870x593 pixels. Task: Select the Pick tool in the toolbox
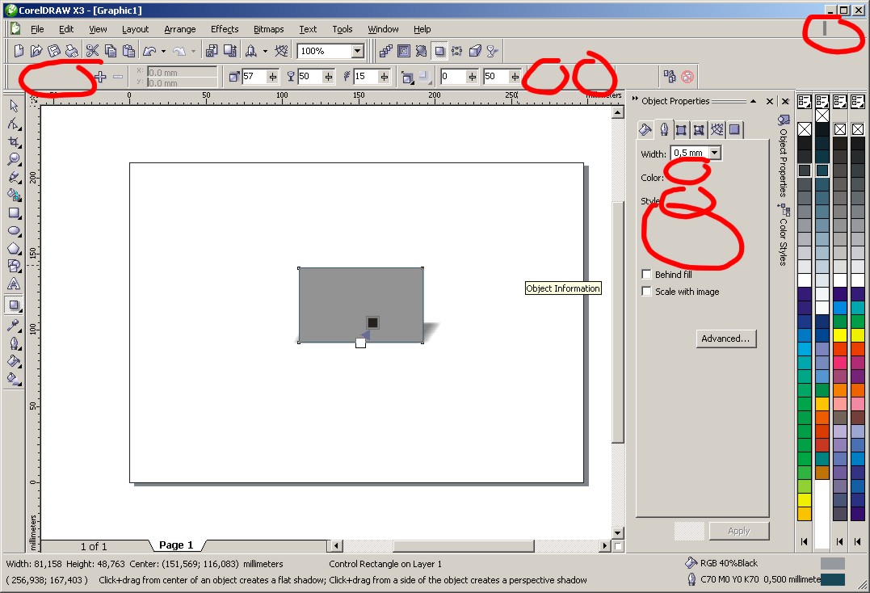coord(14,106)
